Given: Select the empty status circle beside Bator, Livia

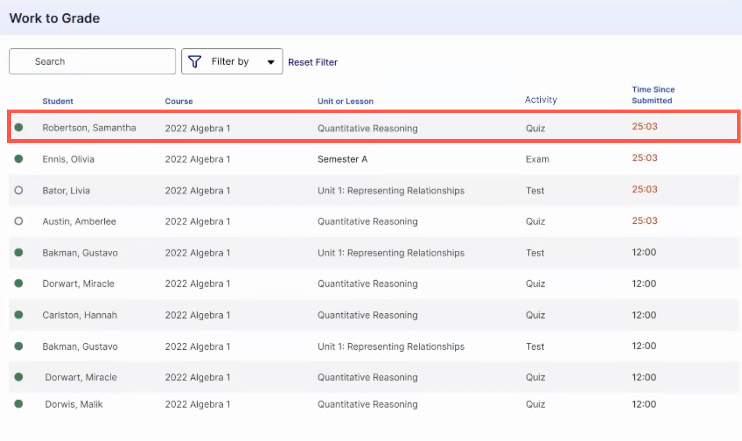Looking at the screenshot, I should click(19, 190).
